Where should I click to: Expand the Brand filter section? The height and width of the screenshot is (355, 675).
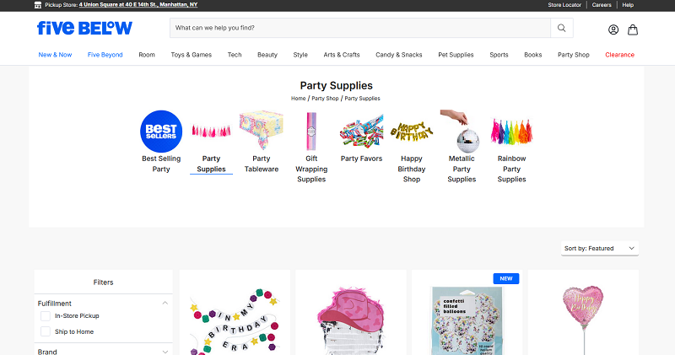(165, 352)
